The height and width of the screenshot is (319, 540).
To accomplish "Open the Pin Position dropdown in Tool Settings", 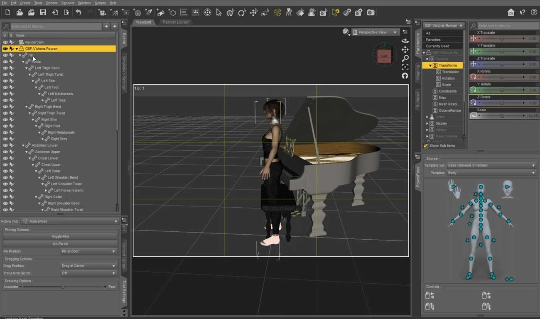I will pyautogui.click(x=88, y=251).
